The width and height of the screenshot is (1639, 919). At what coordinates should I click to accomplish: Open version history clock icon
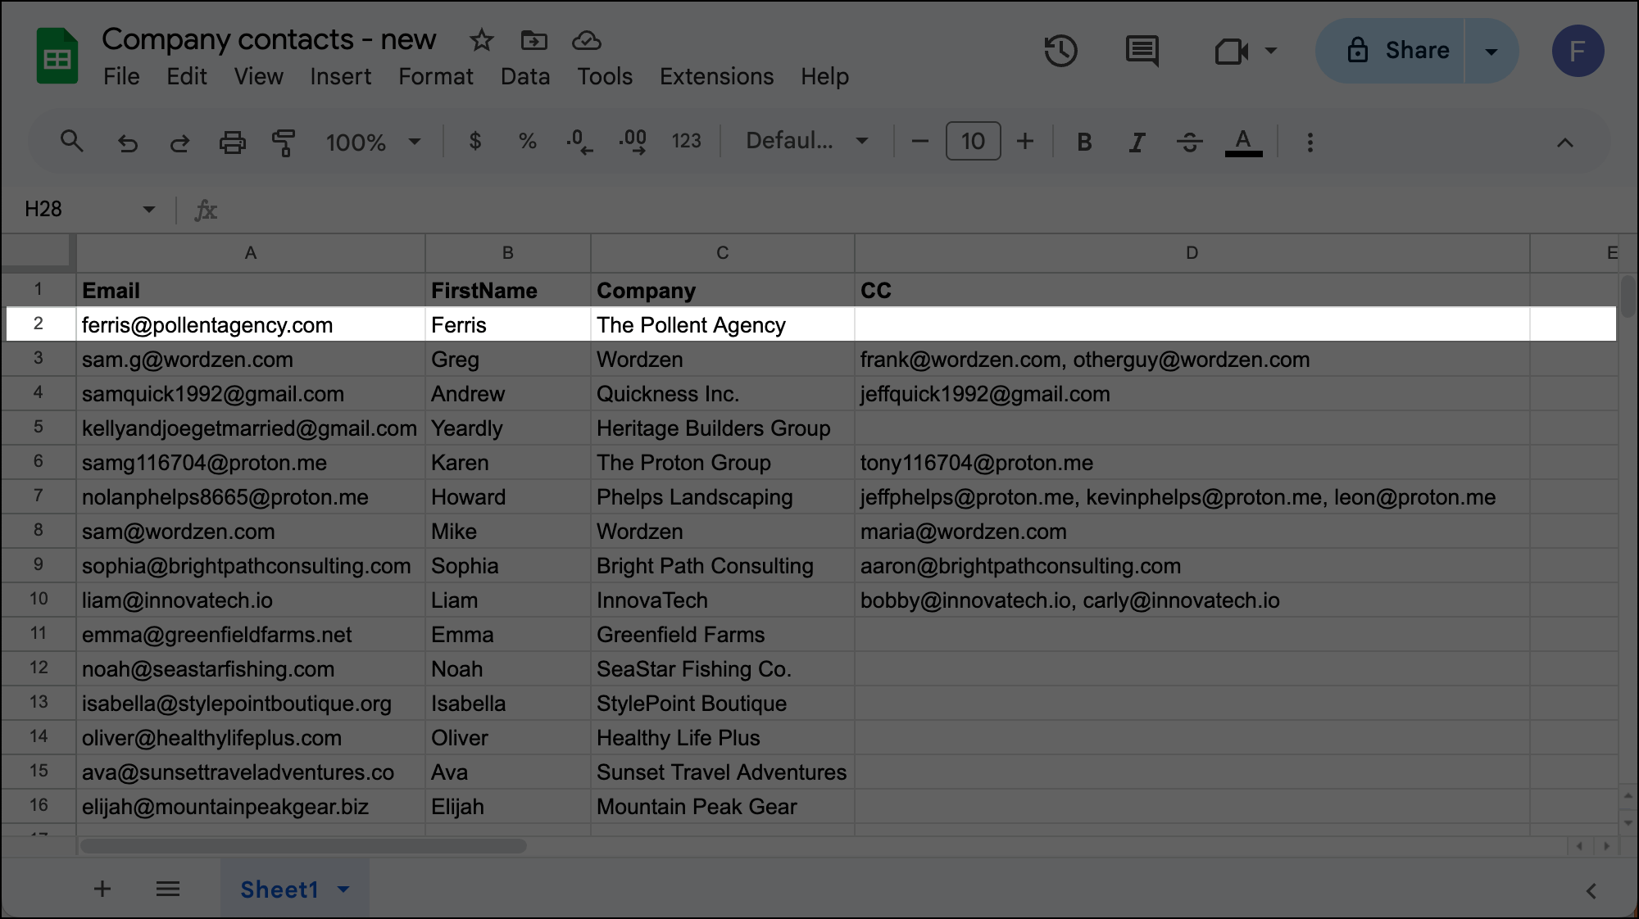tap(1060, 51)
